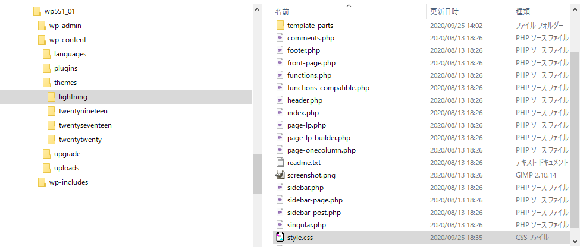Sort files by 名前 column header
Screen dimensions: 580x247
tap(283, 11)
